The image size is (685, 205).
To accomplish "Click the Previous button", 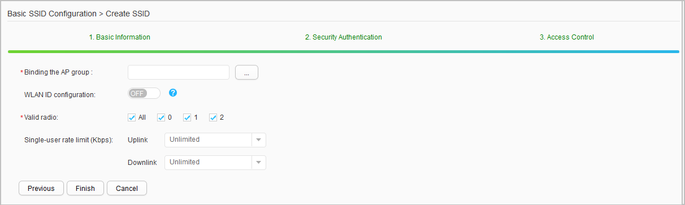I will pyautogui.click(x=41, y=188).
